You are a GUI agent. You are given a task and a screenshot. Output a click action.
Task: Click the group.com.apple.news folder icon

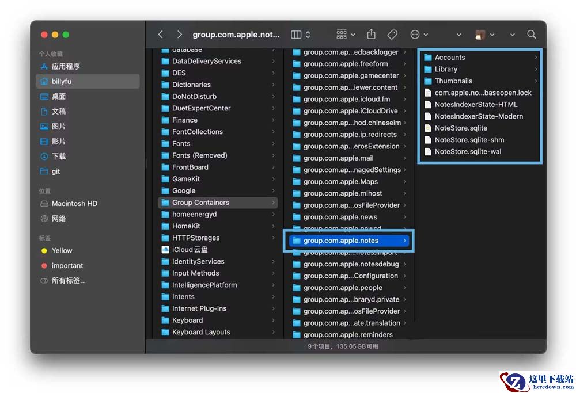coord(297,218)
